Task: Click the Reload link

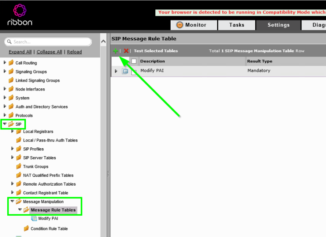Action: click(74, 52)
